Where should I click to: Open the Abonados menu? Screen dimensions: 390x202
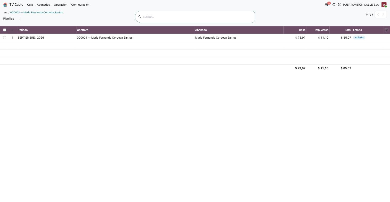43,5
